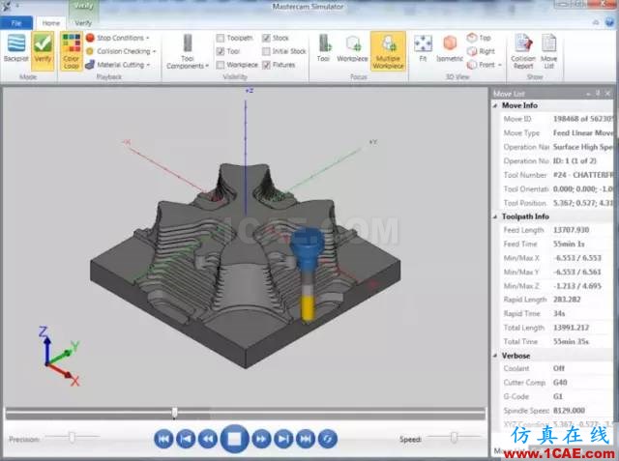
Task: Toggle Color Loop playback option
Action: coord(71,51)
